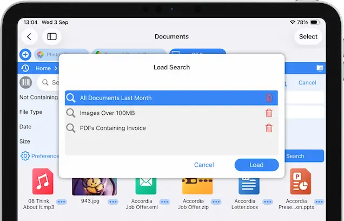Delete the Images Over 100MB saved search
The height and width of the screenshot is (221, 344).
pyautogui.click(x=269, y=113)
